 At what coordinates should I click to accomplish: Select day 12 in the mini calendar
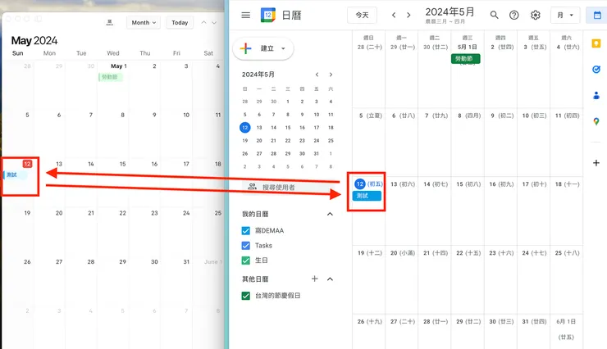click(x=244, y=128)
